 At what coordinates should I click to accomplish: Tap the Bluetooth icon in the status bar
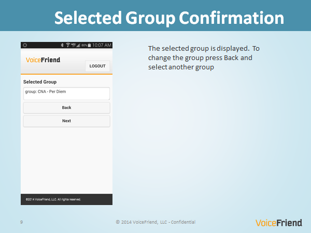[62, 45]
